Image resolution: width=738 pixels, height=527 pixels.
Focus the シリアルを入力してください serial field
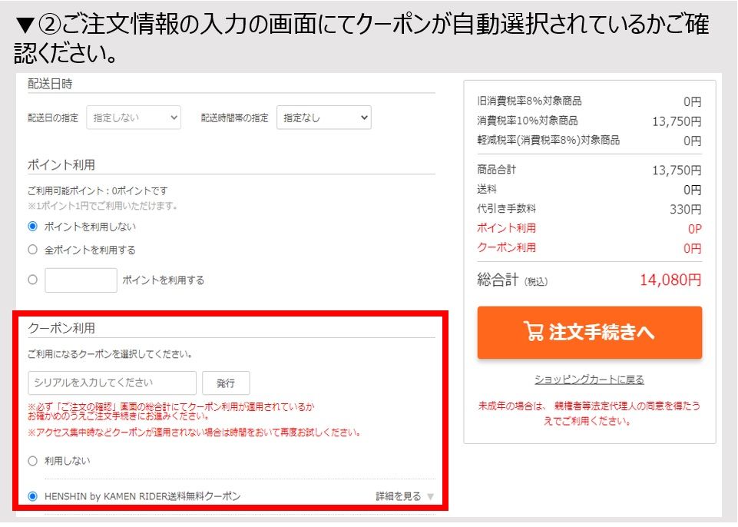pos(112,383)
